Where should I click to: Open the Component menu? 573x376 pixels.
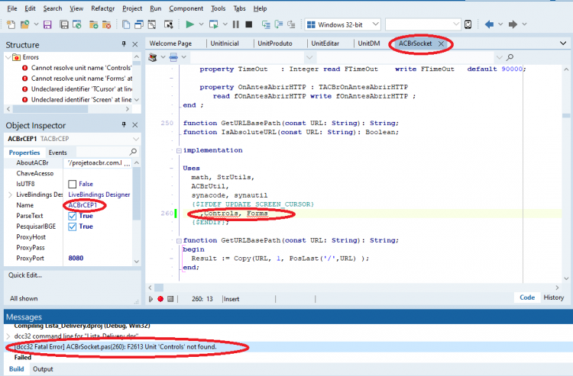point(186,8)
